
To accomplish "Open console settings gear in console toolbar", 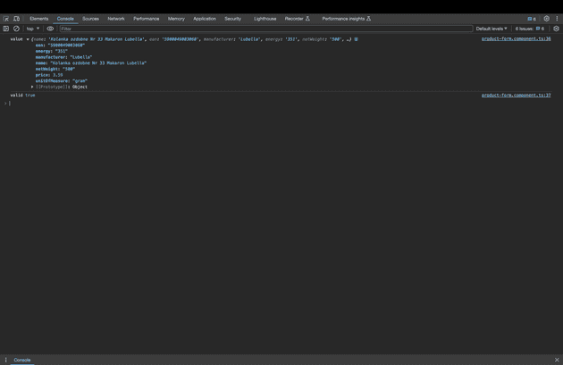I will click(556, 29).
